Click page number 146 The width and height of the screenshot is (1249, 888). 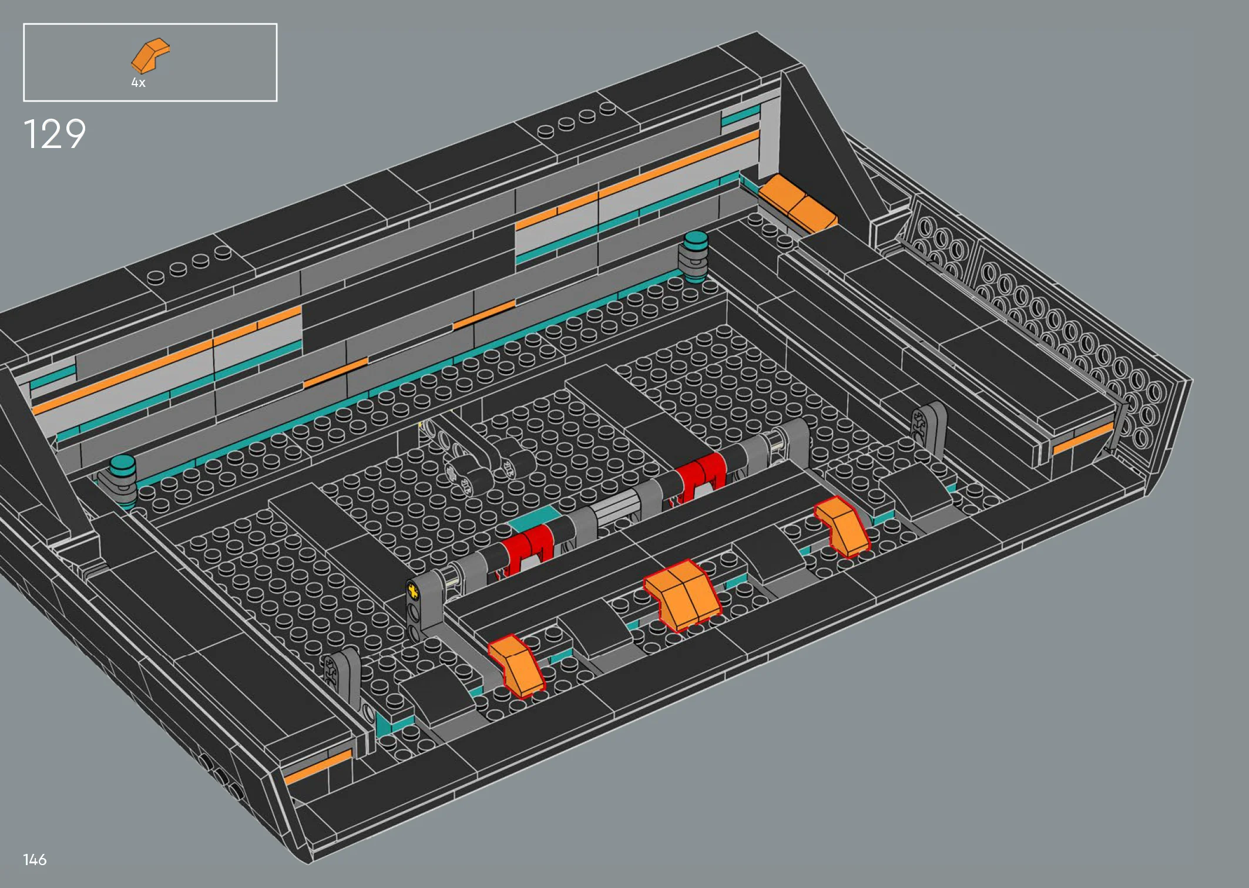pos(35,860)
